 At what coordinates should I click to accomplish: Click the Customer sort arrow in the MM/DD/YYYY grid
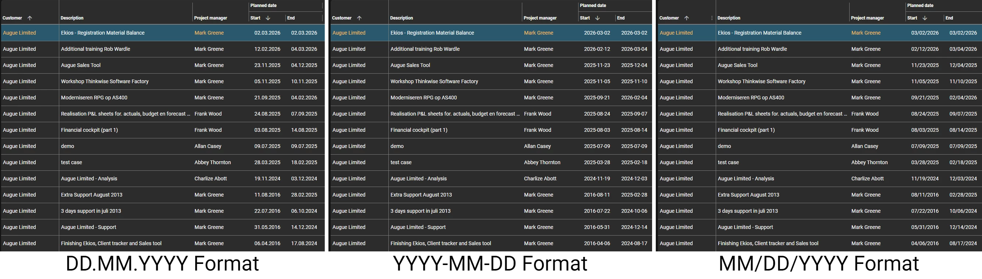click(687, 18)
